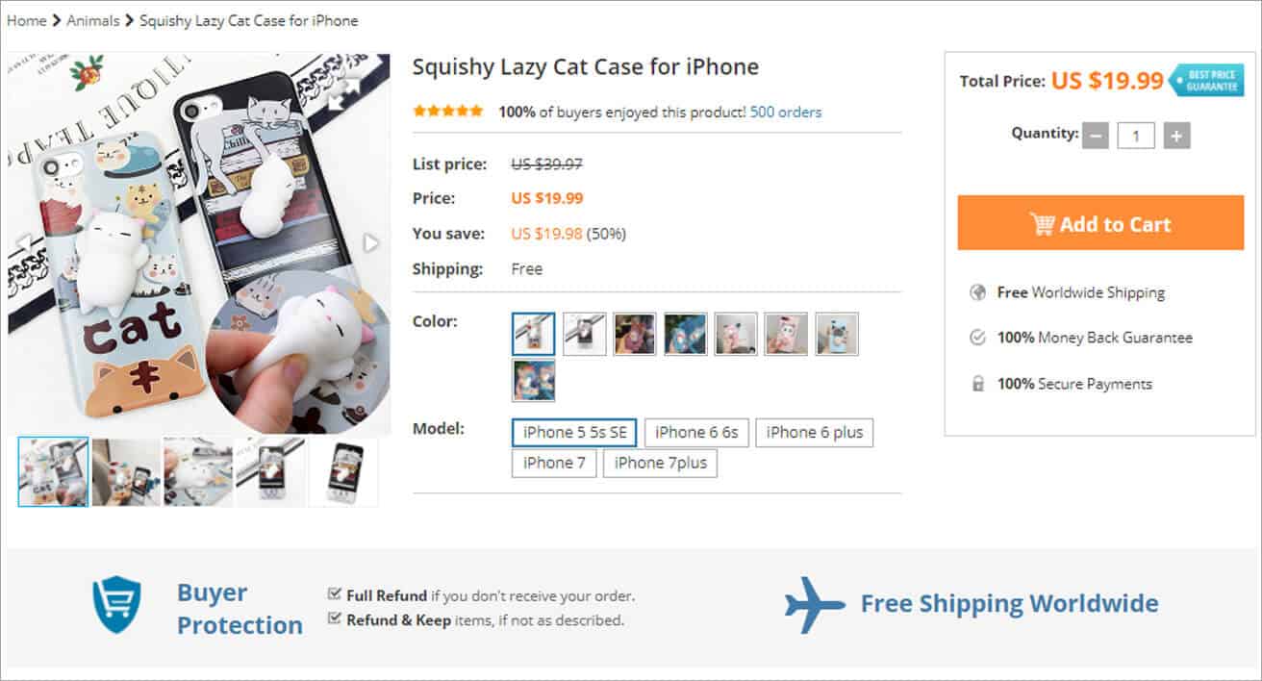
Task: Choose the iPhone 5 5s SE model
Action: 574,432
